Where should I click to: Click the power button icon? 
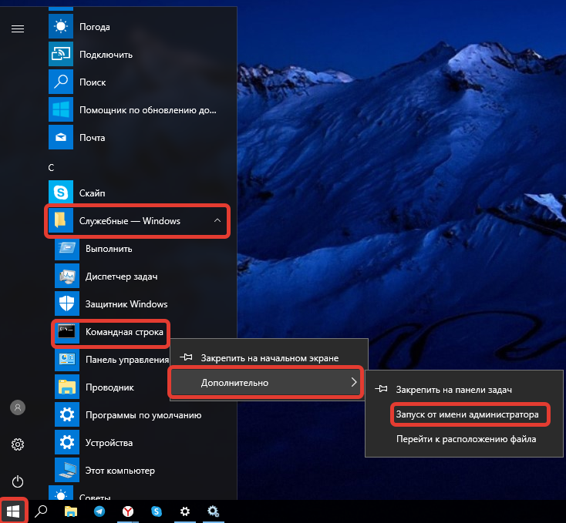pyautogui.click(x=18, y=481)
